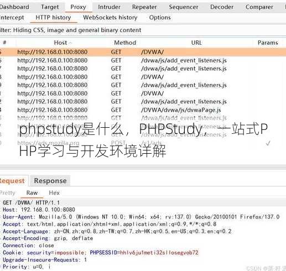Open the Dashboard tab
This screenshot has width=286, height=271.
[14, 7]
